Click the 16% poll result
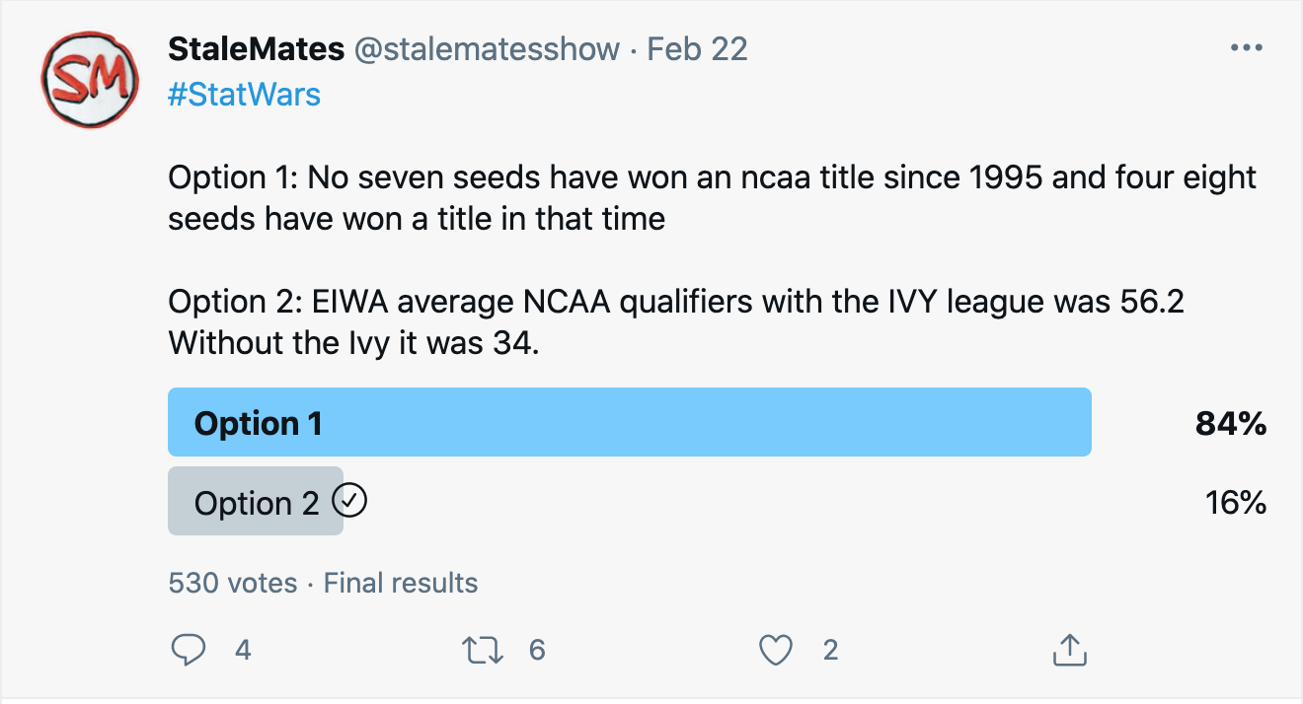The width and height of the screenshot is (1303, 704). 1235,503
